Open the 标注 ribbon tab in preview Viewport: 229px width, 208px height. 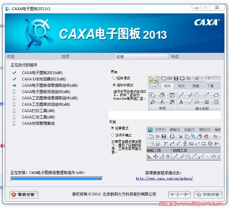[181, 86]
